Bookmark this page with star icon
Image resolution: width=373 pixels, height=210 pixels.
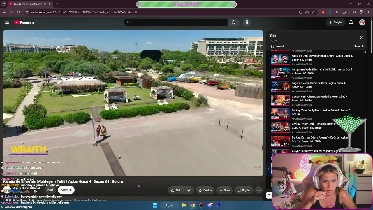pos(313,12)
